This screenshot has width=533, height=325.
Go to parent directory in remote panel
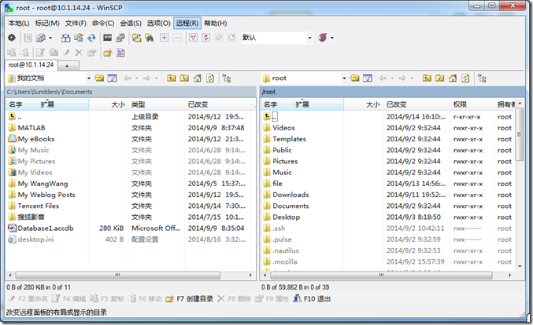click(x=427, y=79)
